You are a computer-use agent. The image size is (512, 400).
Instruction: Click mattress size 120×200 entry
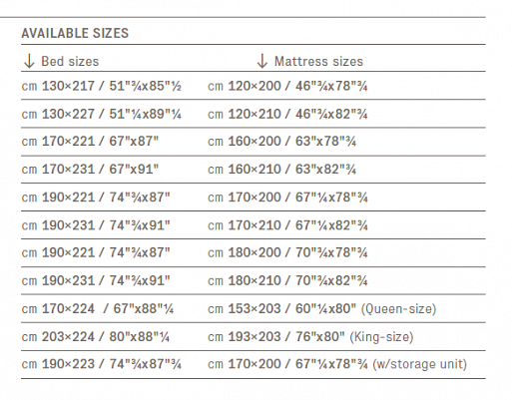(287, 86)
